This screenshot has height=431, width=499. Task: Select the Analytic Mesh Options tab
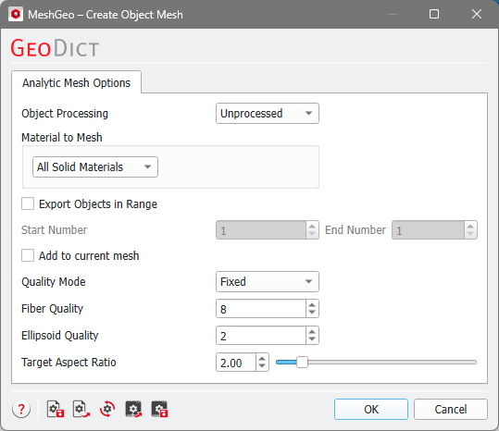(76, 82)
